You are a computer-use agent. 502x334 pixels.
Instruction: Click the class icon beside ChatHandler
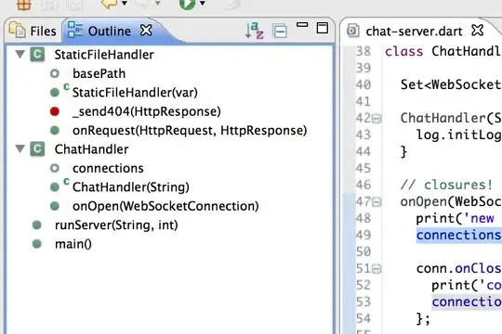37,149
